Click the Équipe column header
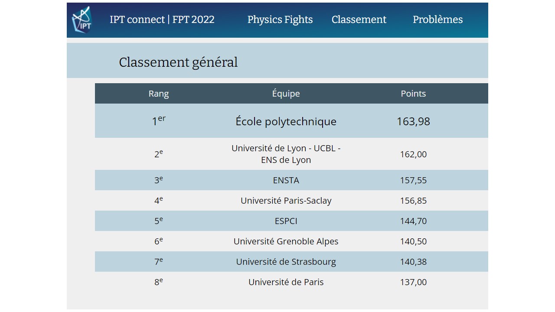555x312 pixels. pyautogui.click(x=286, y=94)
